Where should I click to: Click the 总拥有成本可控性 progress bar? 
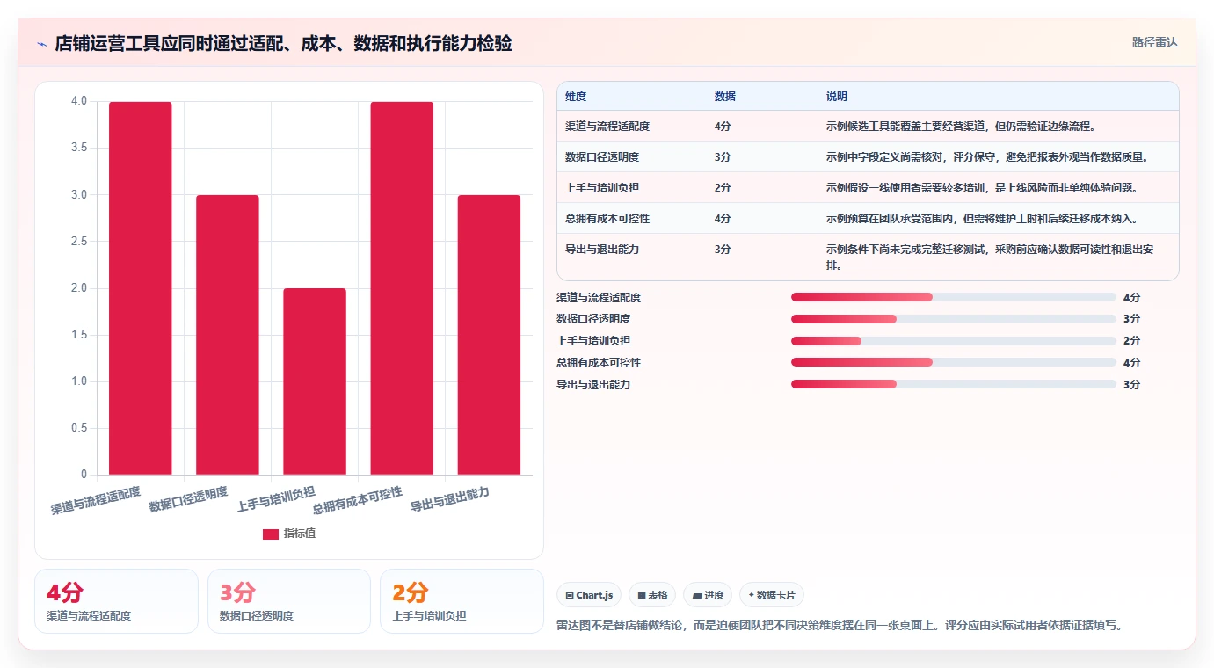click(954, 362)
